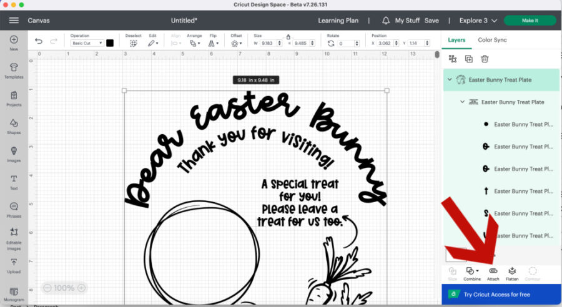
Task: Open the hamburger main menu
Action: pos(14,21)
